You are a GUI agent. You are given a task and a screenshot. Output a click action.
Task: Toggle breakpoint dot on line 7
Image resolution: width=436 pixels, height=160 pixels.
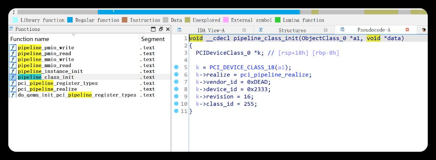(176, 82)
